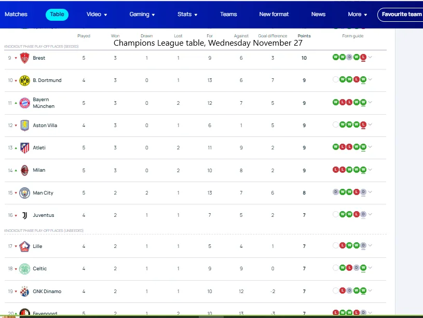Viewport: 423px width, 318px height.
Task: Click the Juventus logo icon
Action: pos(24,215)
